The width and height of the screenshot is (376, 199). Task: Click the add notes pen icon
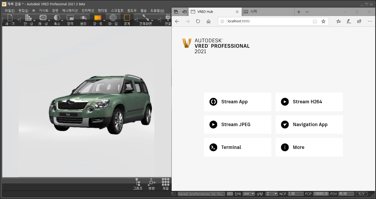pyautogui.click(x=349, y=21)
